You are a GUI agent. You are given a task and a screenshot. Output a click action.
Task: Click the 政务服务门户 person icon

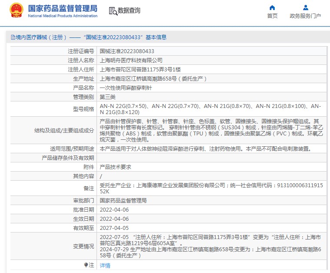(305, 7)
